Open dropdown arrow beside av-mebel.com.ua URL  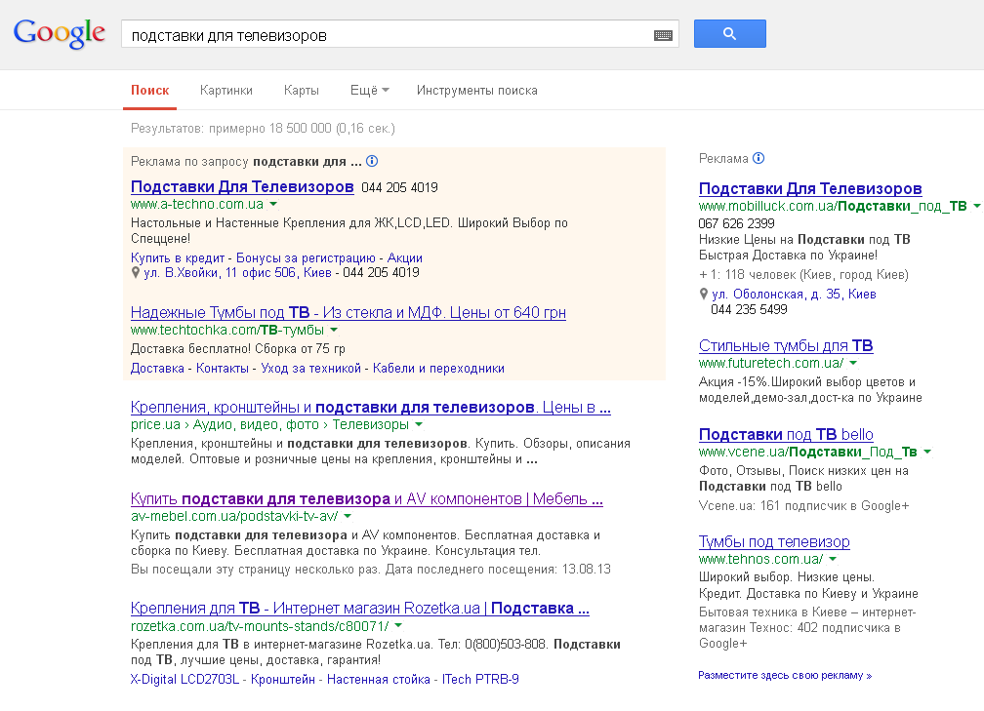coord(347,516)
